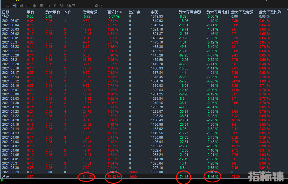Open the 季 quarterly tab
The height and width of the screenshot is (184, 288).
(35, 6)
